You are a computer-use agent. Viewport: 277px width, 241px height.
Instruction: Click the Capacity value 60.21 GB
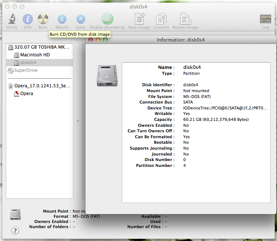tap(216, 119)
